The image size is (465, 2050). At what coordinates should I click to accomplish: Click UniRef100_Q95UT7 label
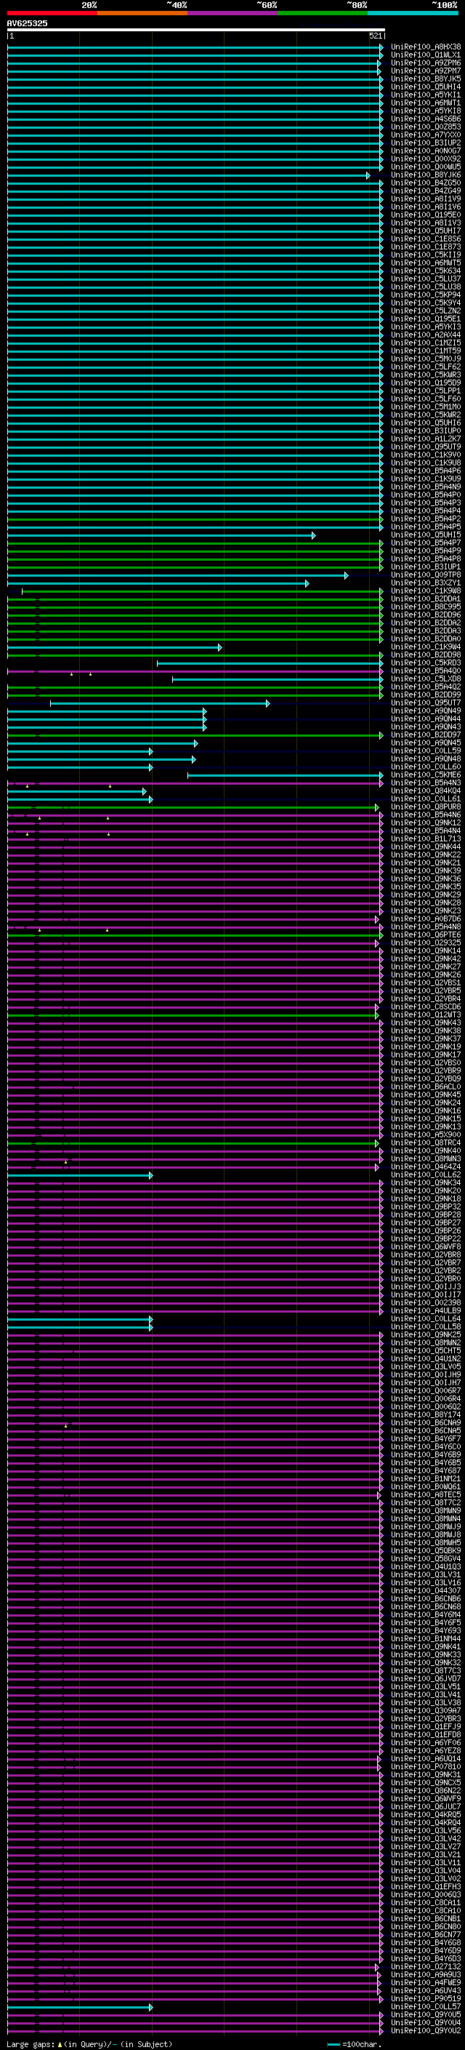coord(426,702)
